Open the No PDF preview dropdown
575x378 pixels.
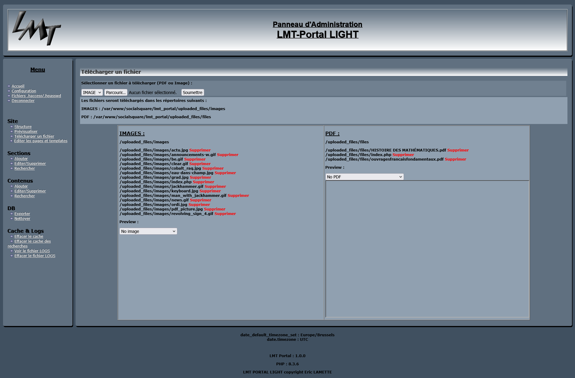pyautogui.click(x=364, y=177)
